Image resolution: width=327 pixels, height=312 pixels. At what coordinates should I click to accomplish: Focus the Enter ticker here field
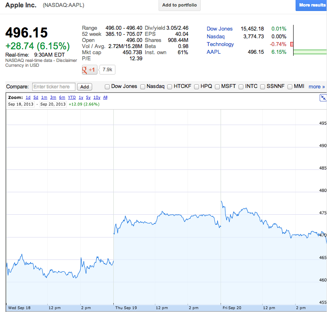[54, 87]
